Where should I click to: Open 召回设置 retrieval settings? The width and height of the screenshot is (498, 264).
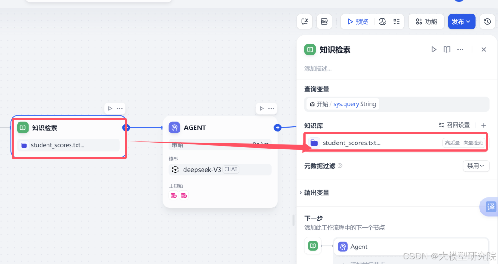(x=454, y=125)
